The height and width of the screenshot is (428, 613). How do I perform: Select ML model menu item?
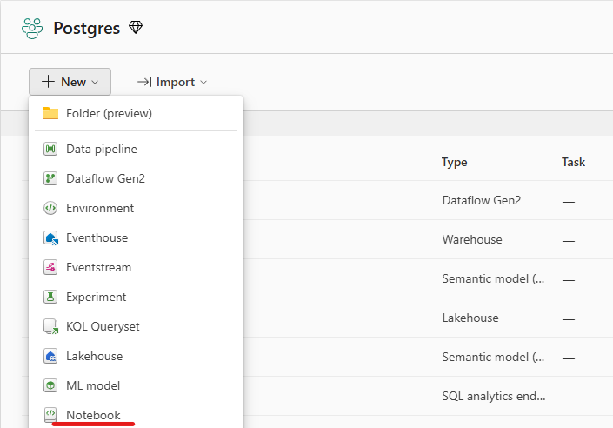(x=136, y=385)
